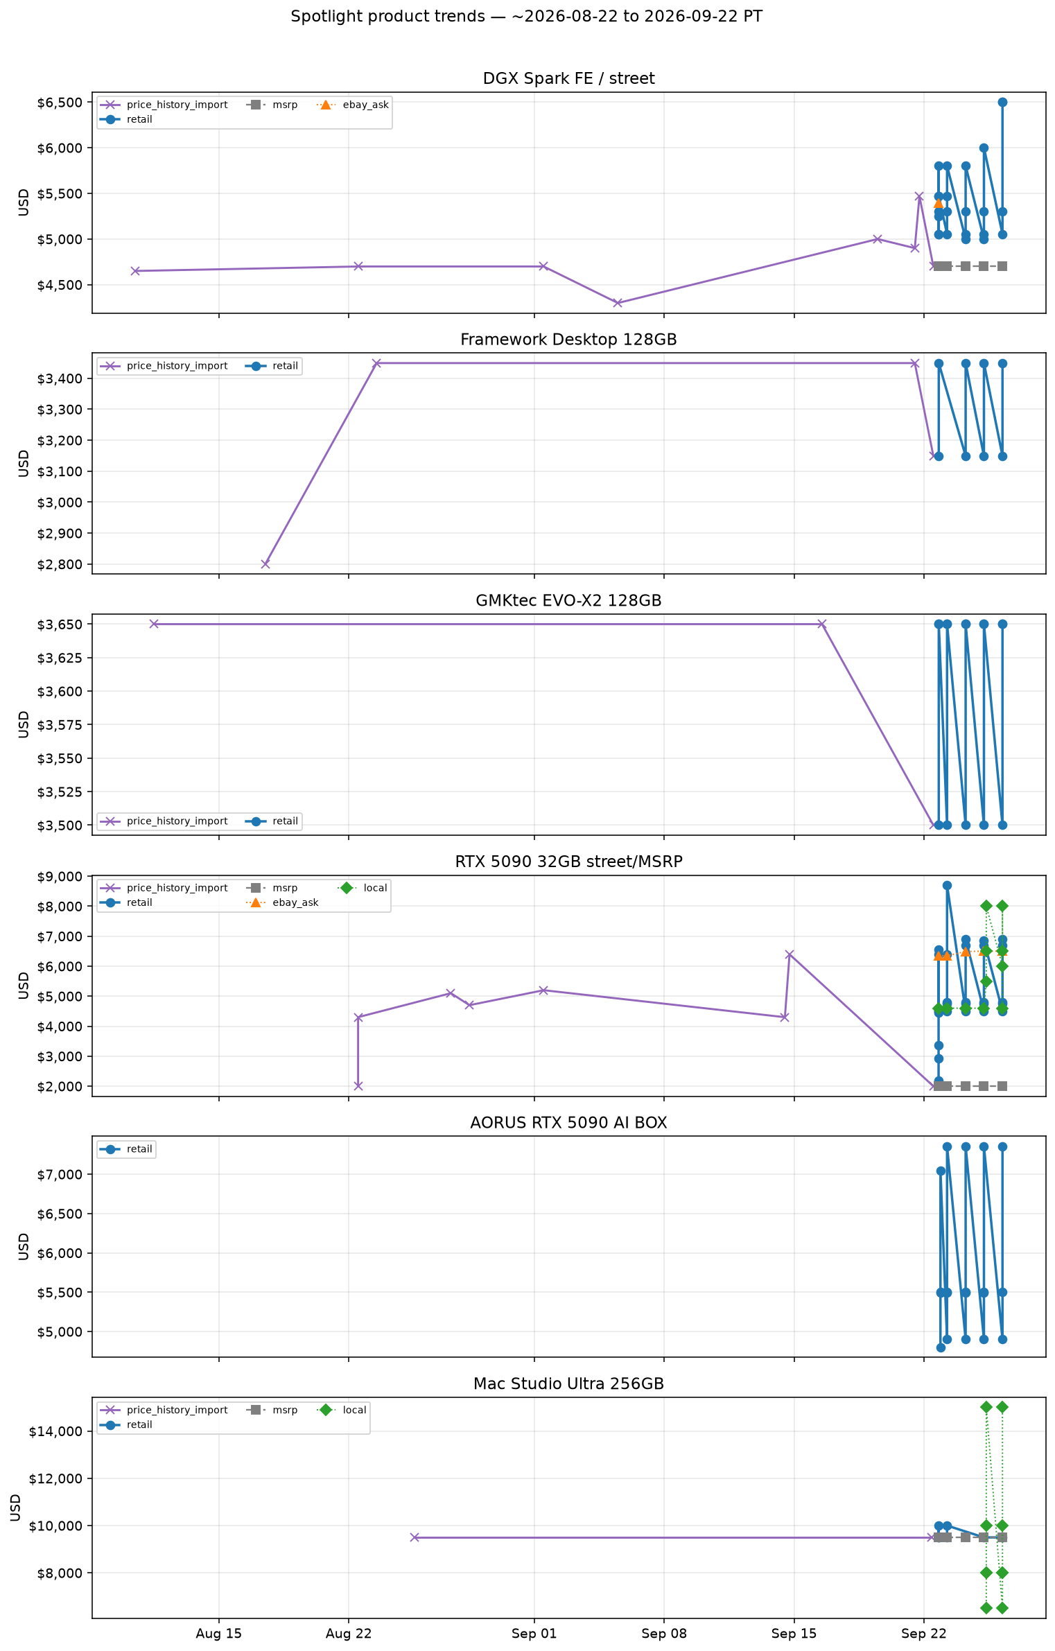1055x1651 pixels.
Task: Click the "Aug 15" x-axis date label
Action: click(x=219, y=1634)
